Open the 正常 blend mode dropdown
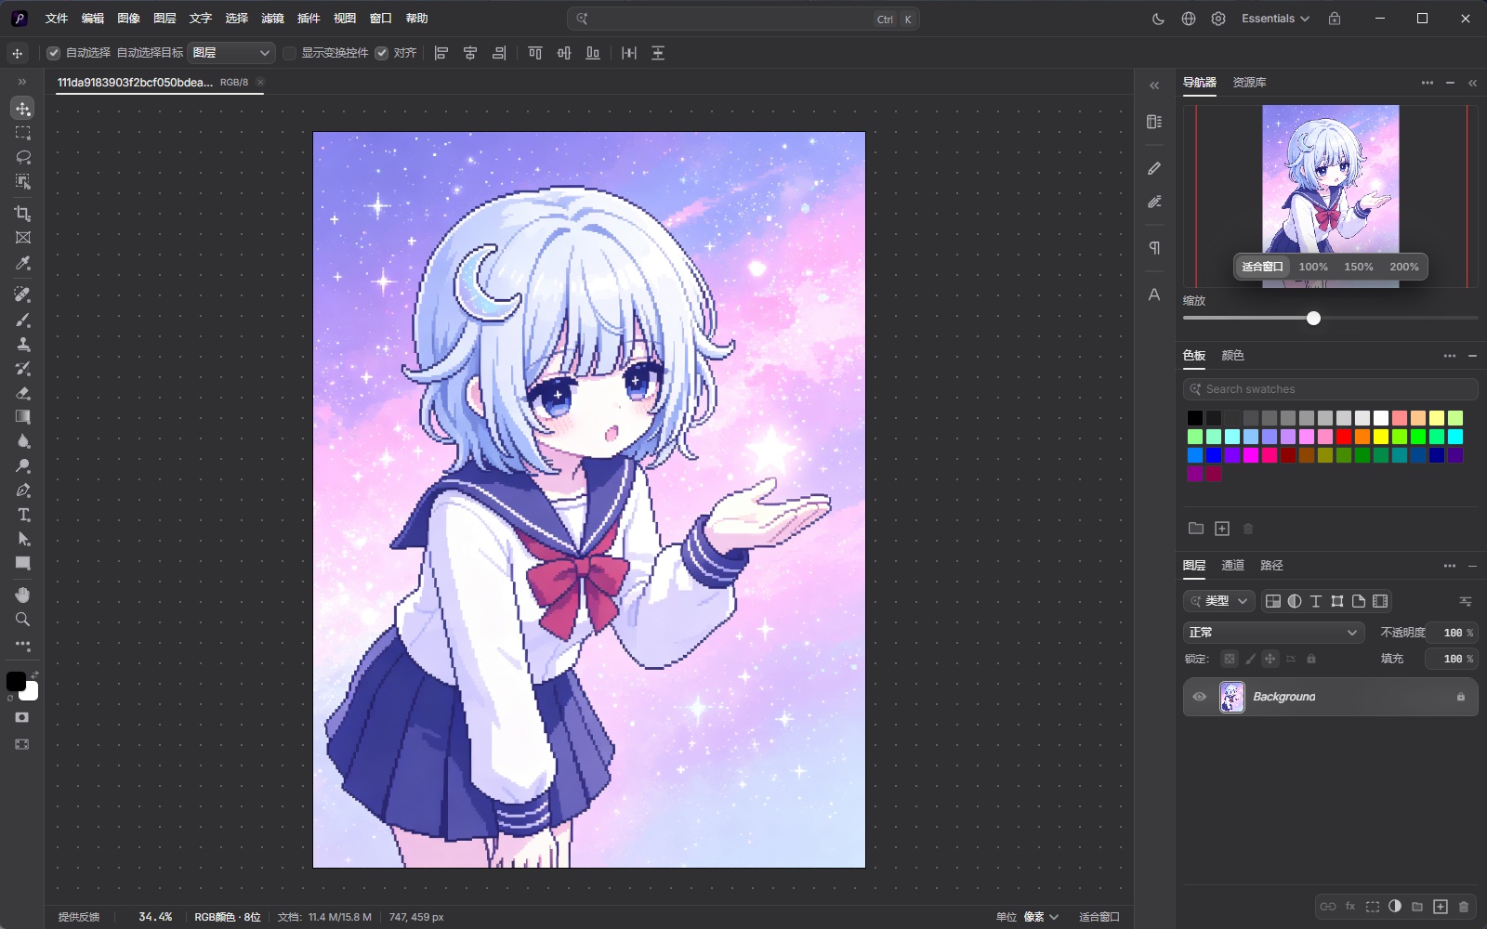Viewport: 1487px width, 929px height. 1273,633
